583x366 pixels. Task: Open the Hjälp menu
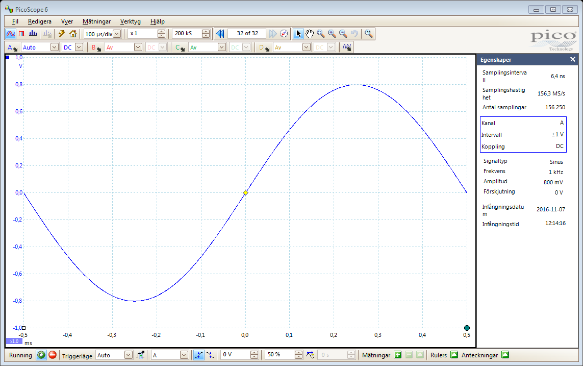coord(157,21)
